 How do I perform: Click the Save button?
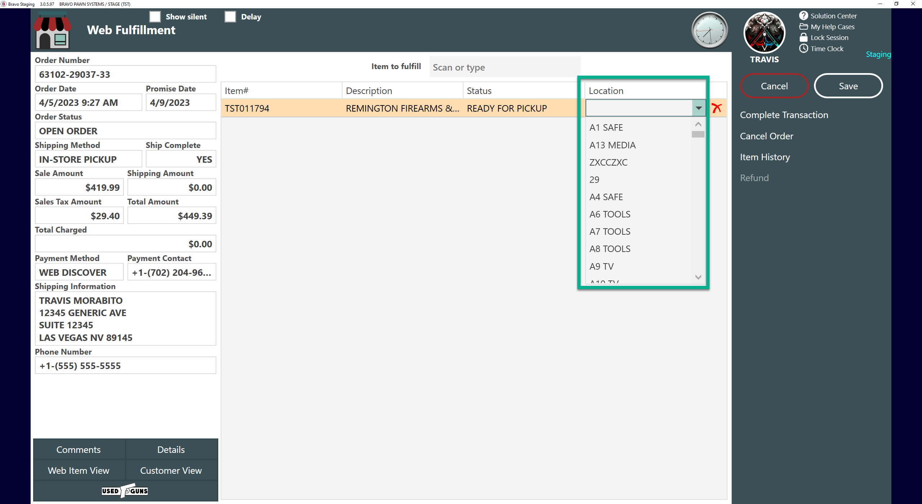[x=849, y=86]
